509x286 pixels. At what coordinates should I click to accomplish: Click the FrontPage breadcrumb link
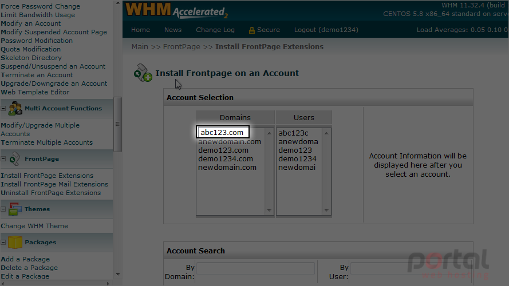(x=182, y=47)
